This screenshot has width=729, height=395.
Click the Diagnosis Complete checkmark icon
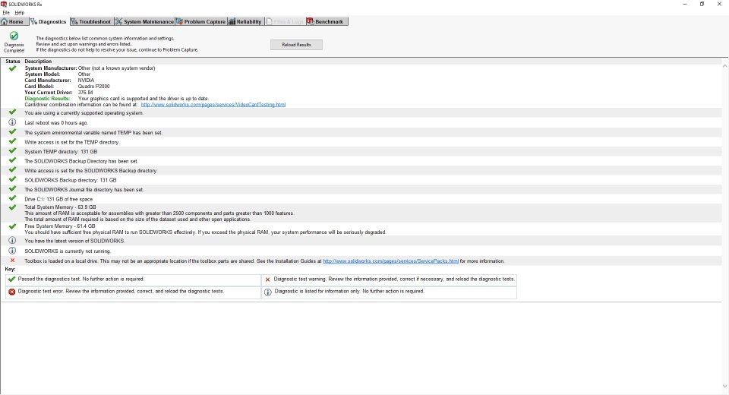pos(14,36)
